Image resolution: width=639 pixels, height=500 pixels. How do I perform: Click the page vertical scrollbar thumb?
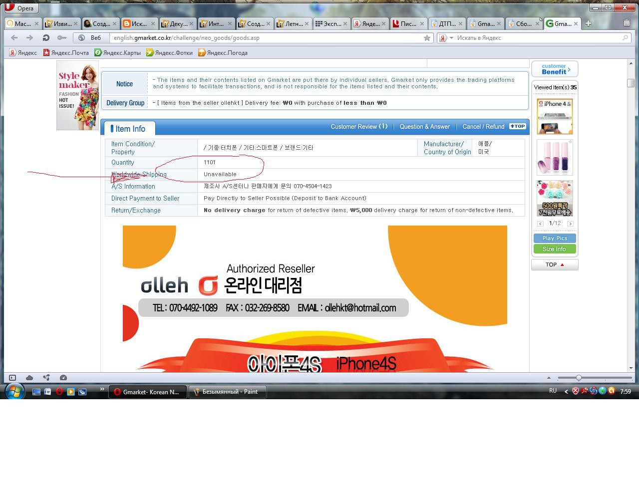point(631,83)
